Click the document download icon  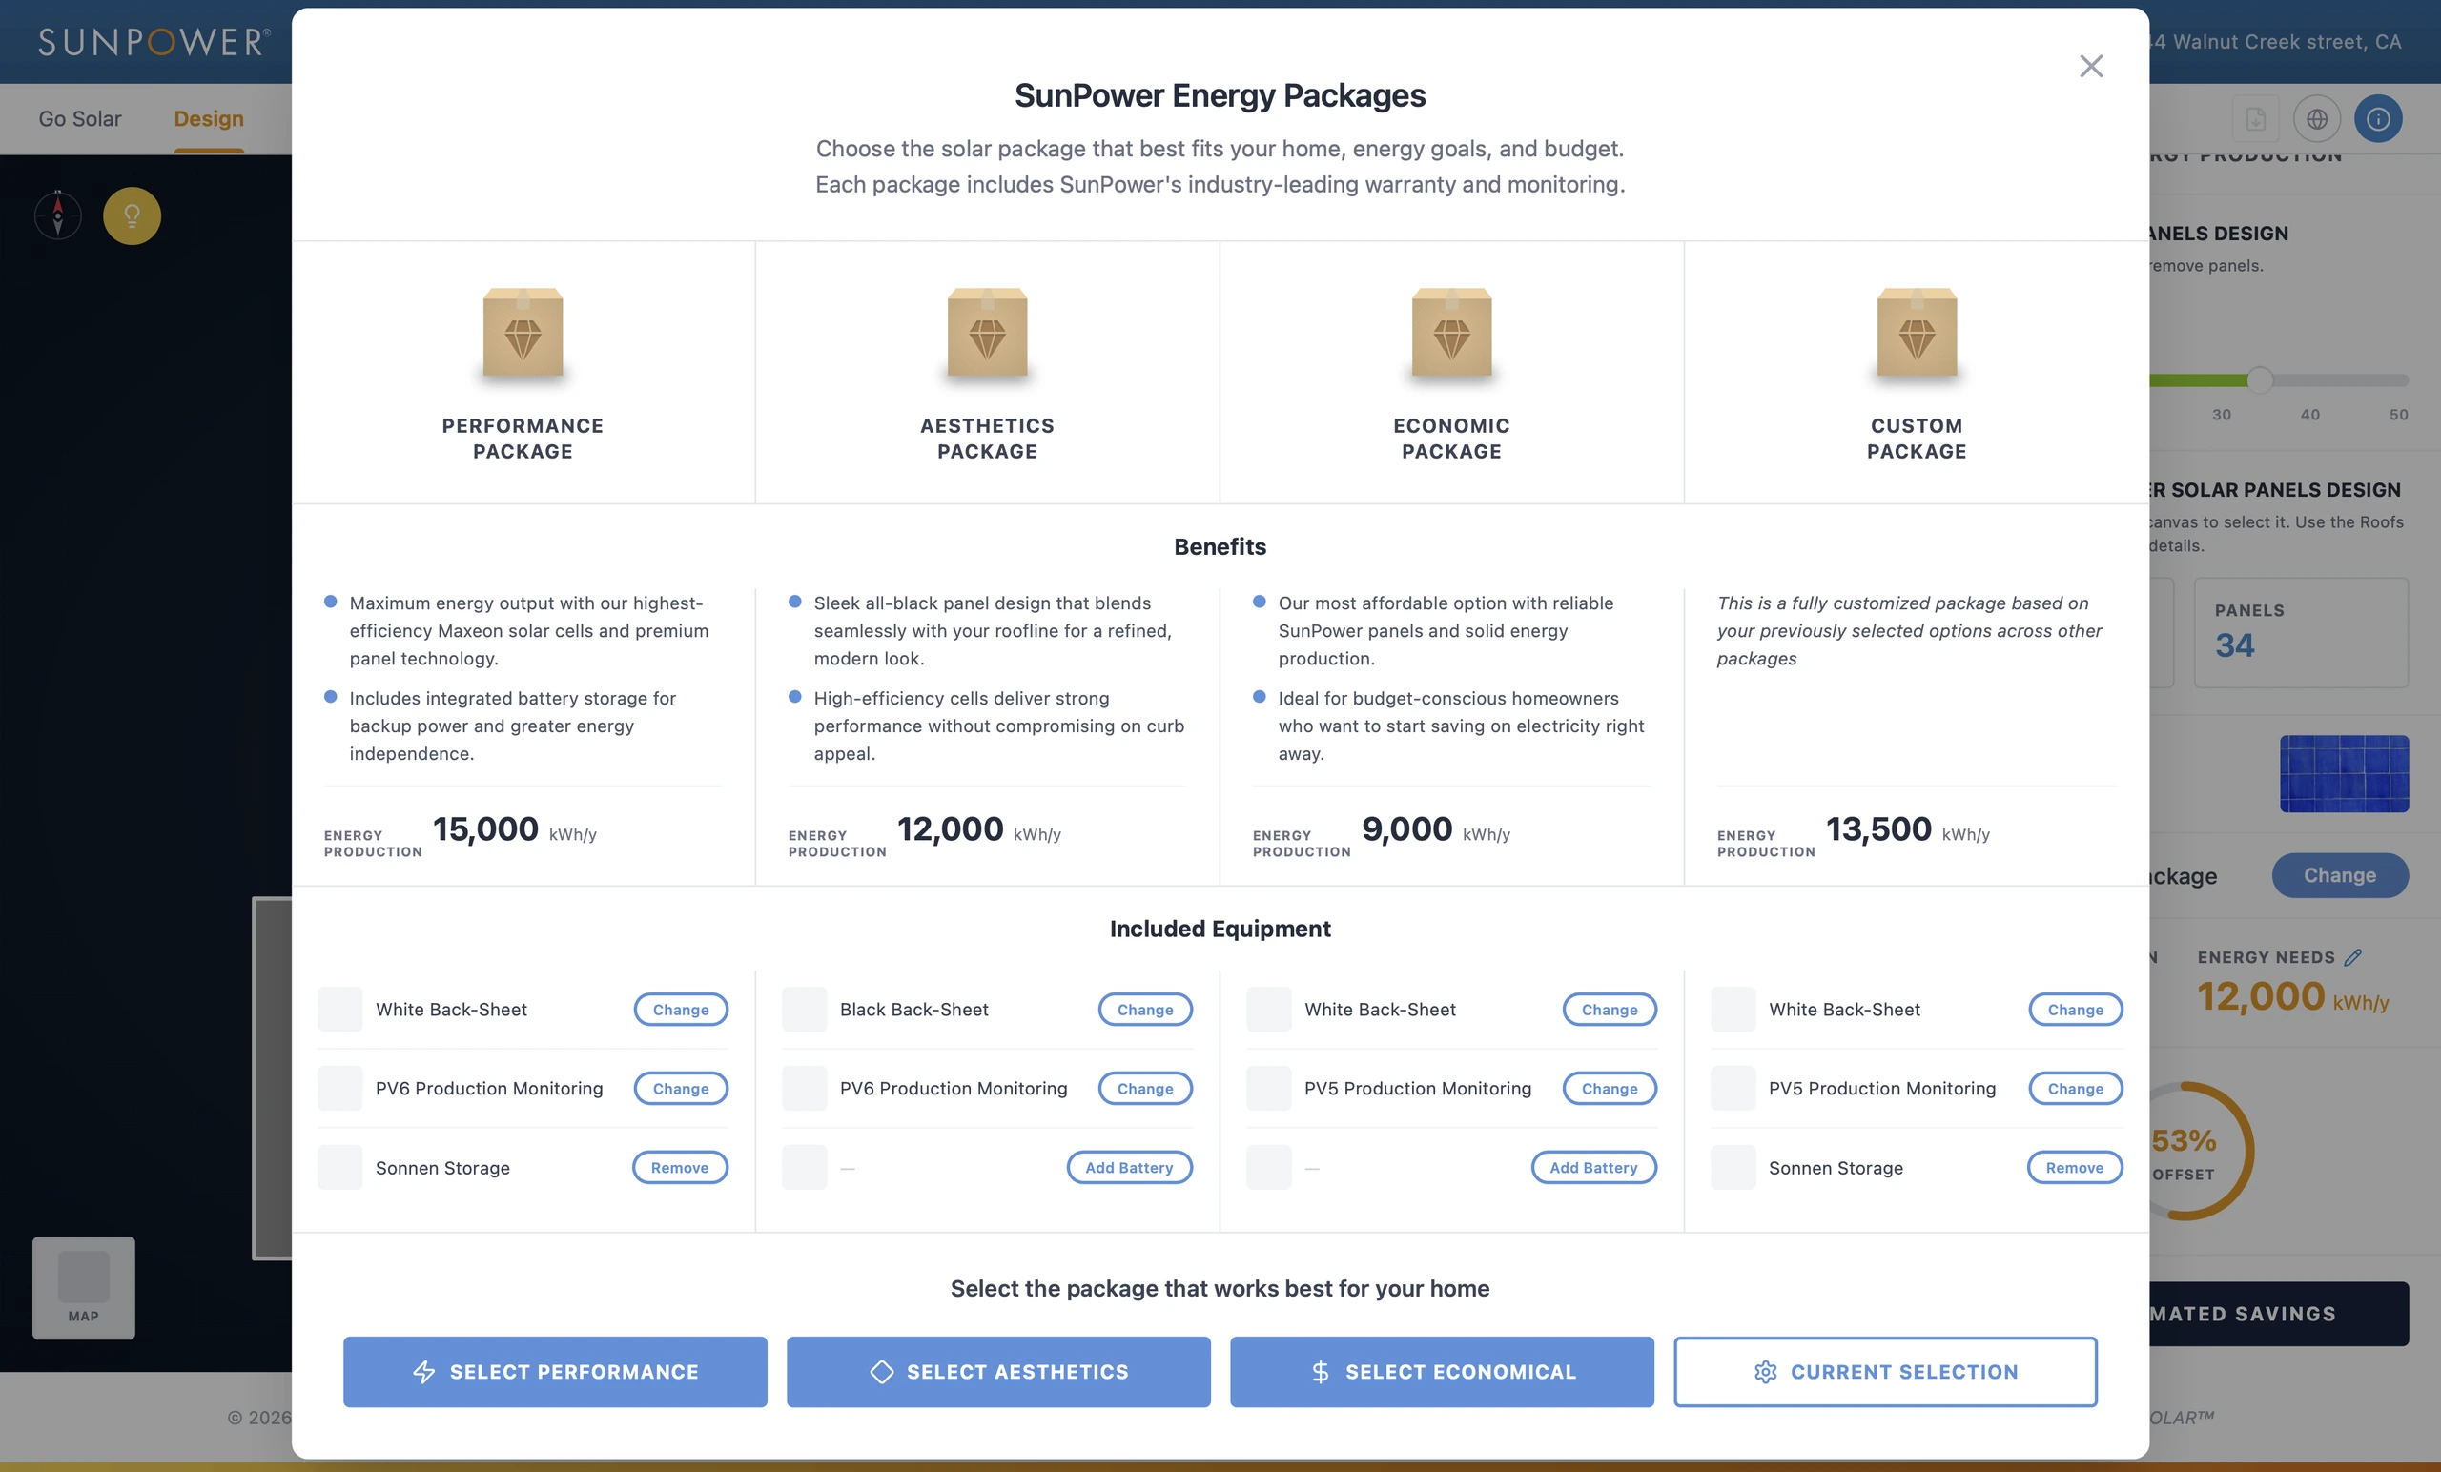pyautogui.click(x=2255, y=119)
